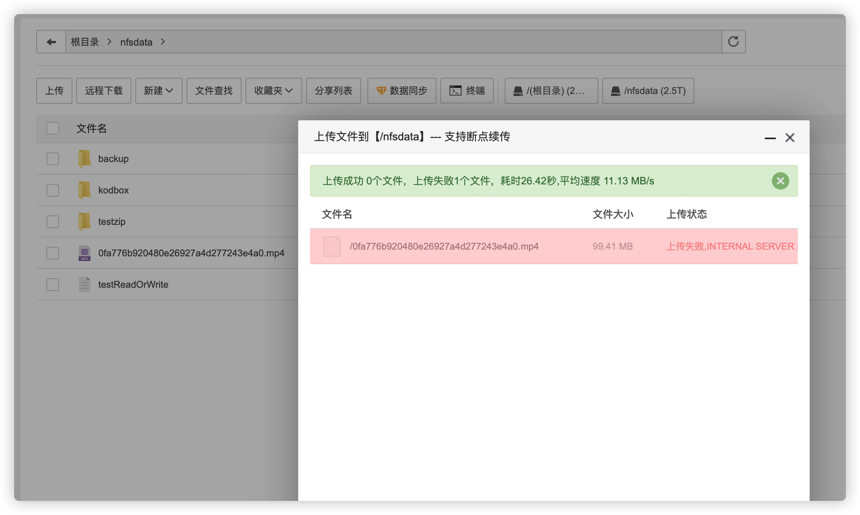Click the 99.41 MB file size cell
The height and width of the screenshot is (515, 860).
point(613,246)
